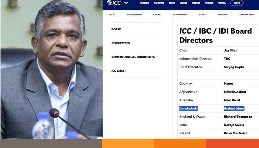Open the Videos page
The width and height of the screenshot is (259, 148).
pyautogui.click(x=184, y=3)
